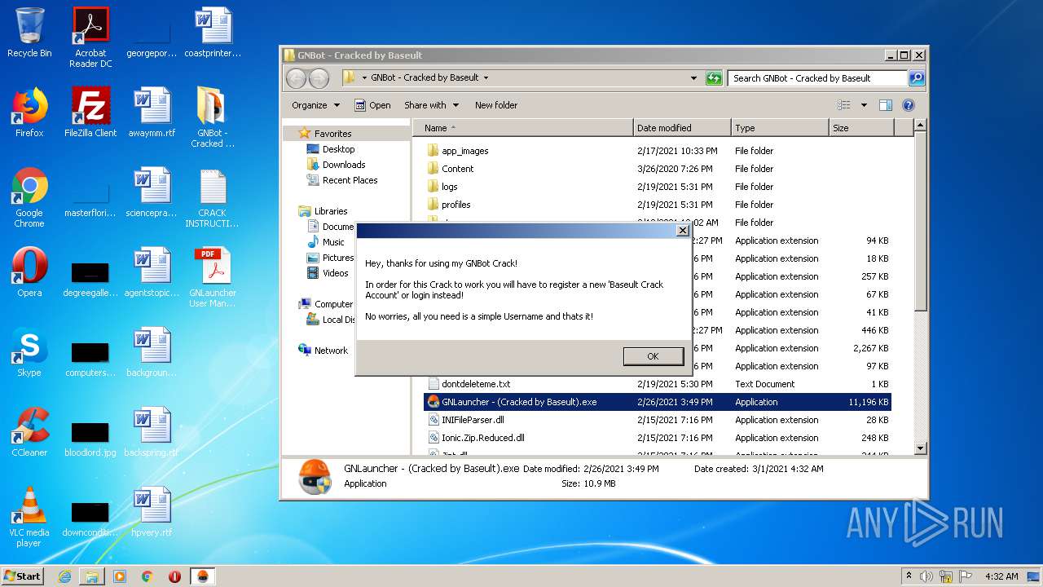
Task: Sort files by Type column header
Action: coord(780,128)
